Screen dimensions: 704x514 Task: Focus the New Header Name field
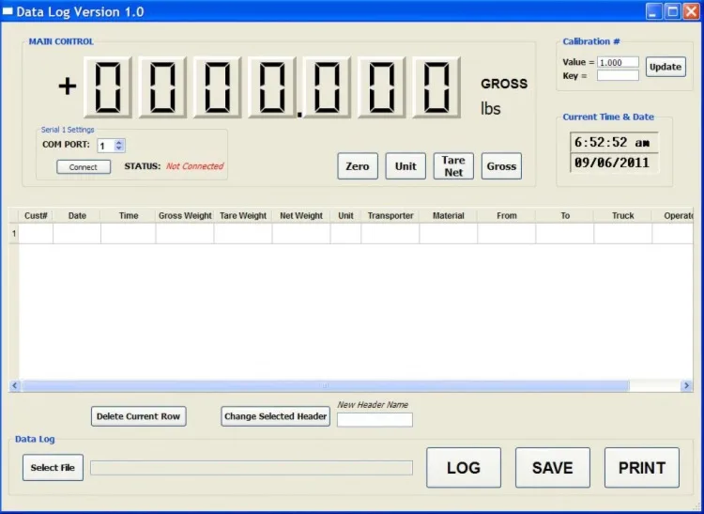(375, 420)
